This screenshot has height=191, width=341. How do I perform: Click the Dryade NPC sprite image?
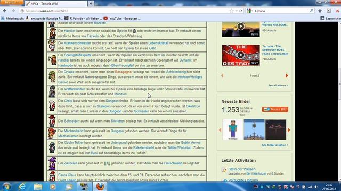point(52,76)
